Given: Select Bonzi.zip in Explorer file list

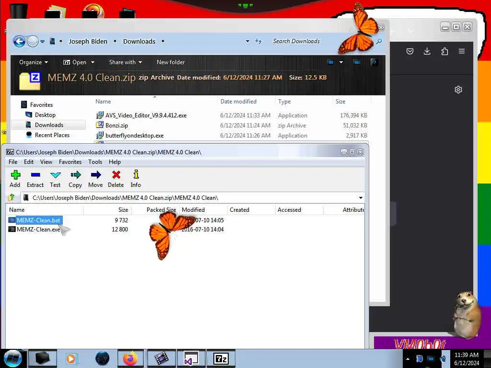Looking at the screenshot, I should [117, 125].
